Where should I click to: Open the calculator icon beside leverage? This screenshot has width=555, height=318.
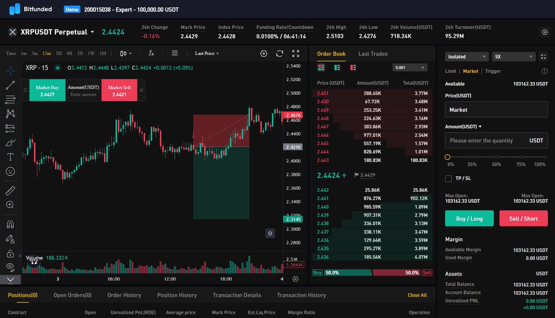(543, 57)
